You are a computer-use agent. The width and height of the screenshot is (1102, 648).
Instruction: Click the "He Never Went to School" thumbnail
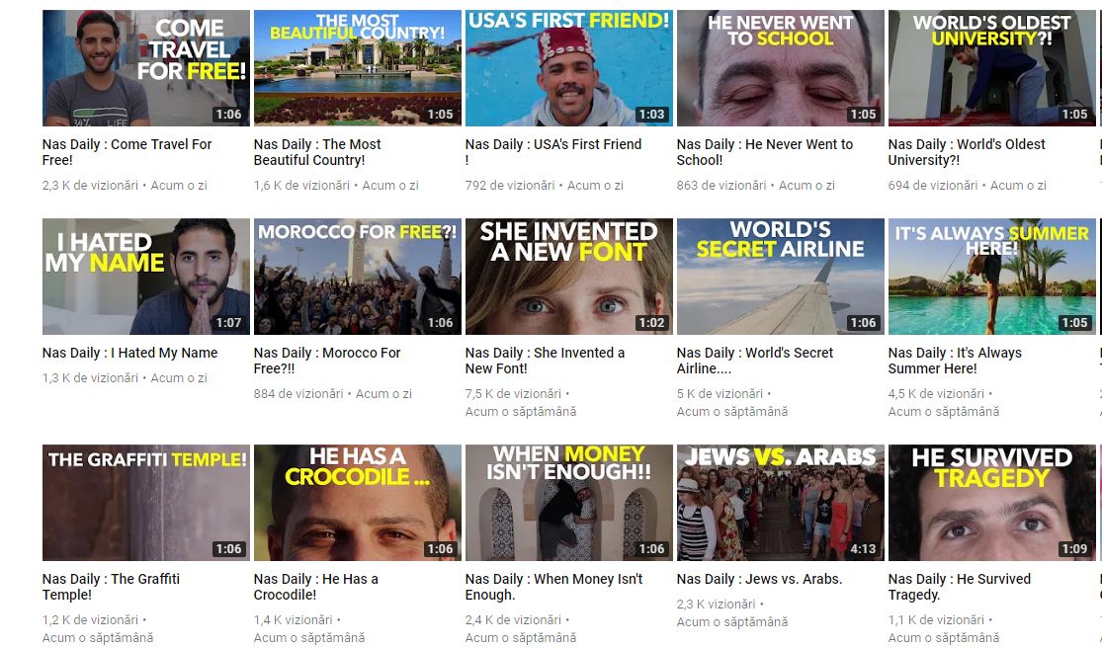pos(780,68)
